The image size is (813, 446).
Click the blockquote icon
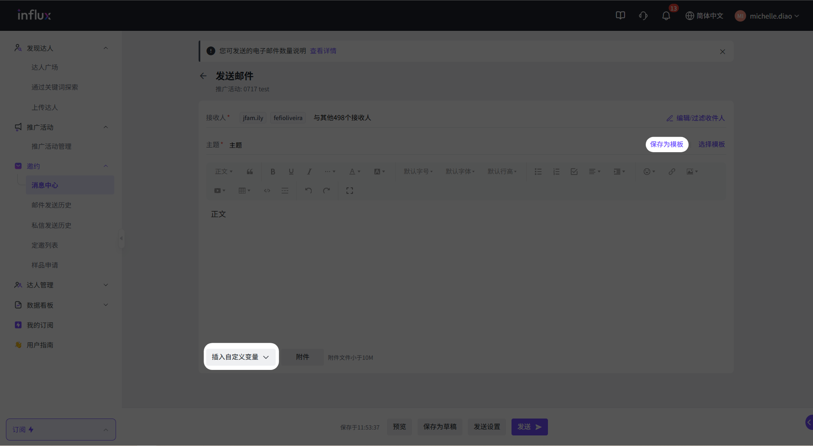coord(250,172)
